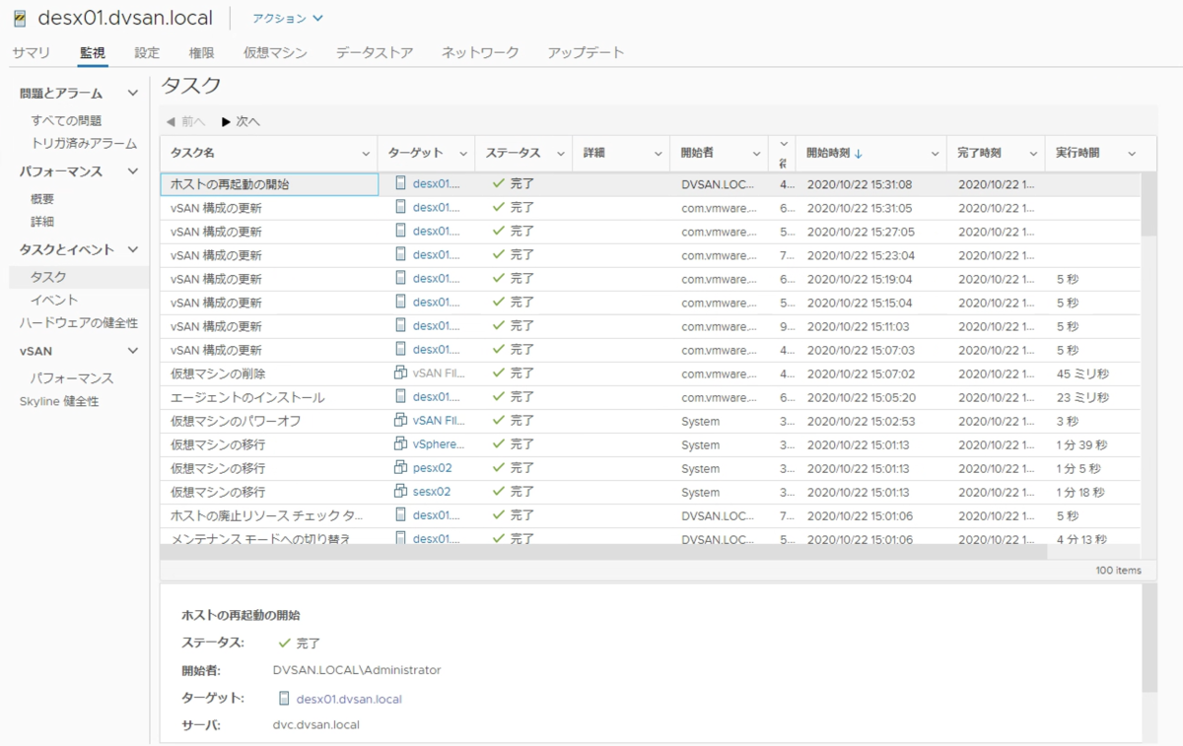
Task: Open the 開始時刻 column filter dropdown
Action: (936, 154)
